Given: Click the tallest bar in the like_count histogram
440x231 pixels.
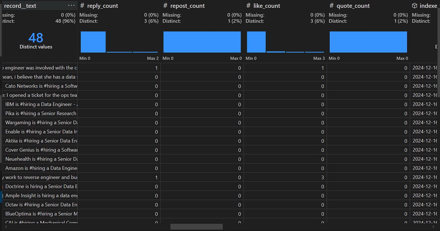Looking at the screenshot, I should click(x=256, y=42).
